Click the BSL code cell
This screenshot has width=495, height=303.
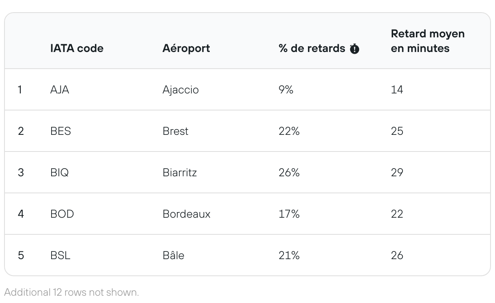60,255
